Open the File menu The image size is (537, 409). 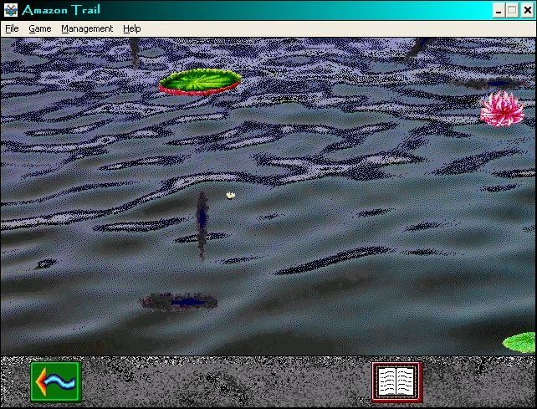[12, 28]
